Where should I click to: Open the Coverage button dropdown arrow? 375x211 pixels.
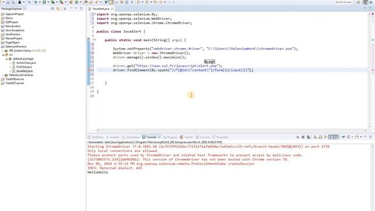tap(57, 2)
